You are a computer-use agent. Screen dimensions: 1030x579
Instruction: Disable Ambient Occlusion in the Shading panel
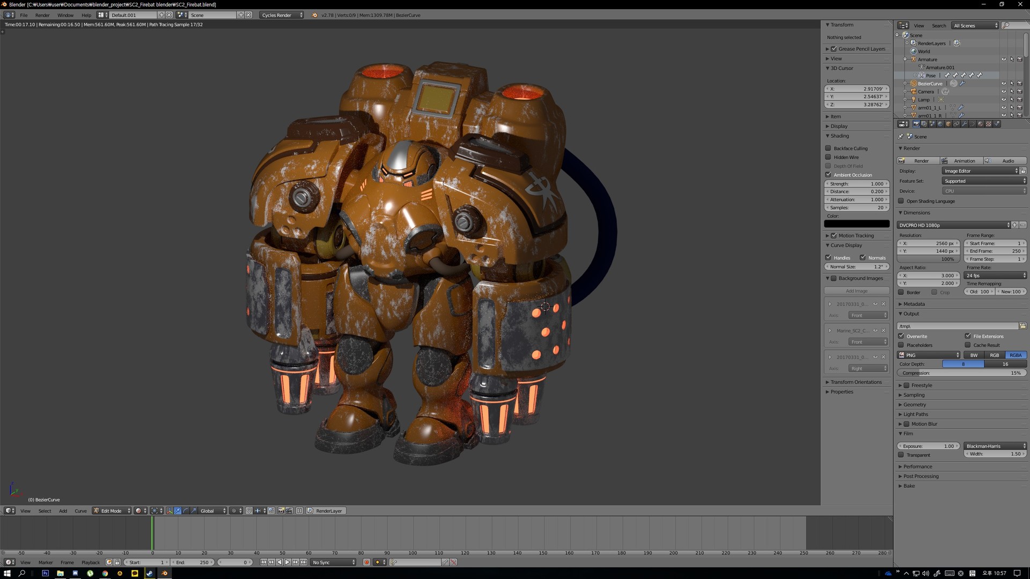[x=828, y=175]
